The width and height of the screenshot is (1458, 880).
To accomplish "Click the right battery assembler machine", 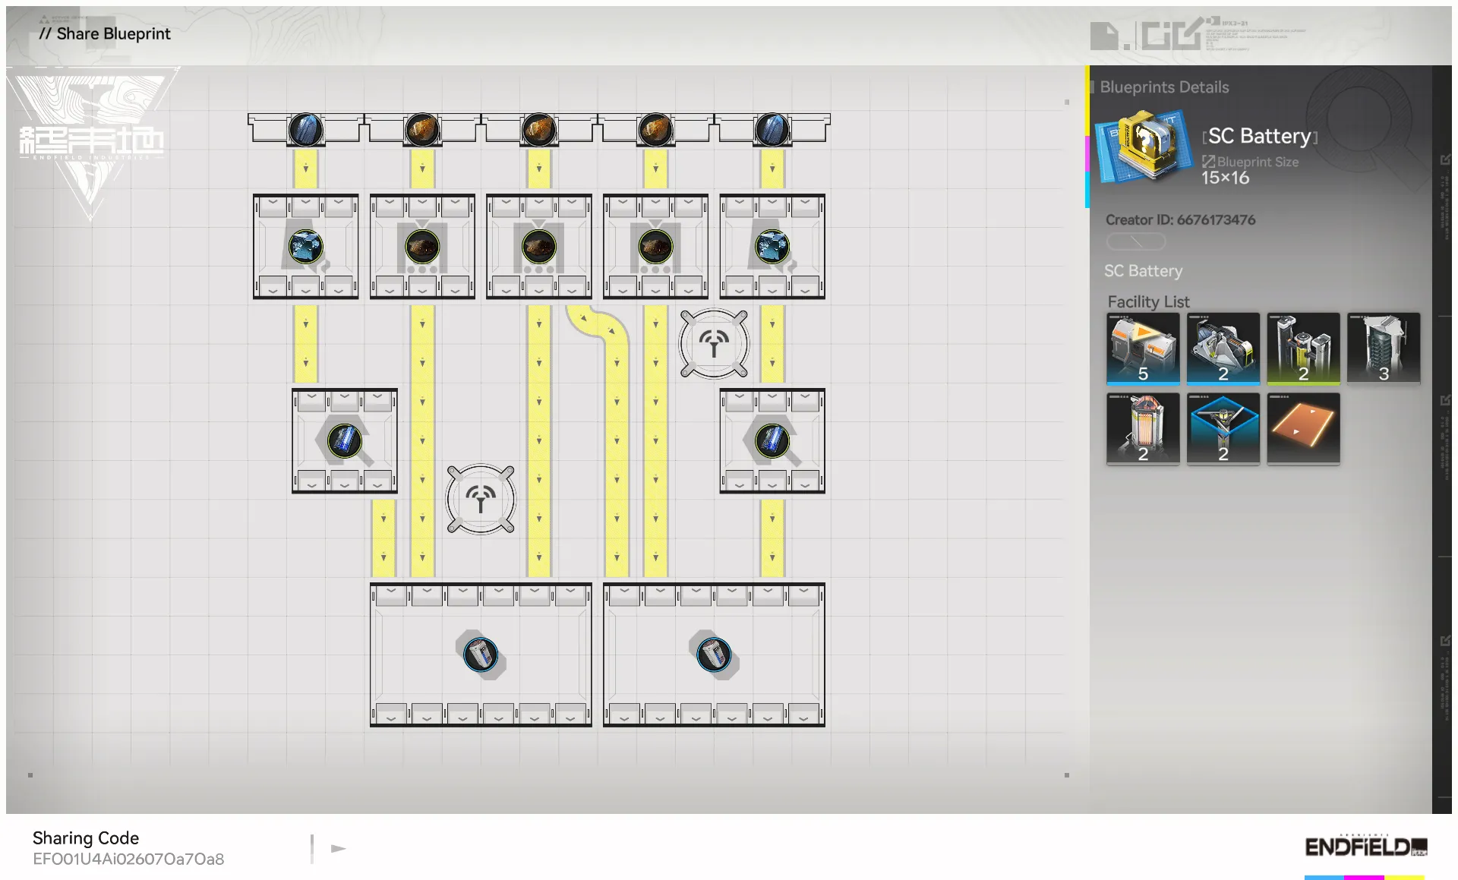I will pyautogui.click(x=714, y=654).
